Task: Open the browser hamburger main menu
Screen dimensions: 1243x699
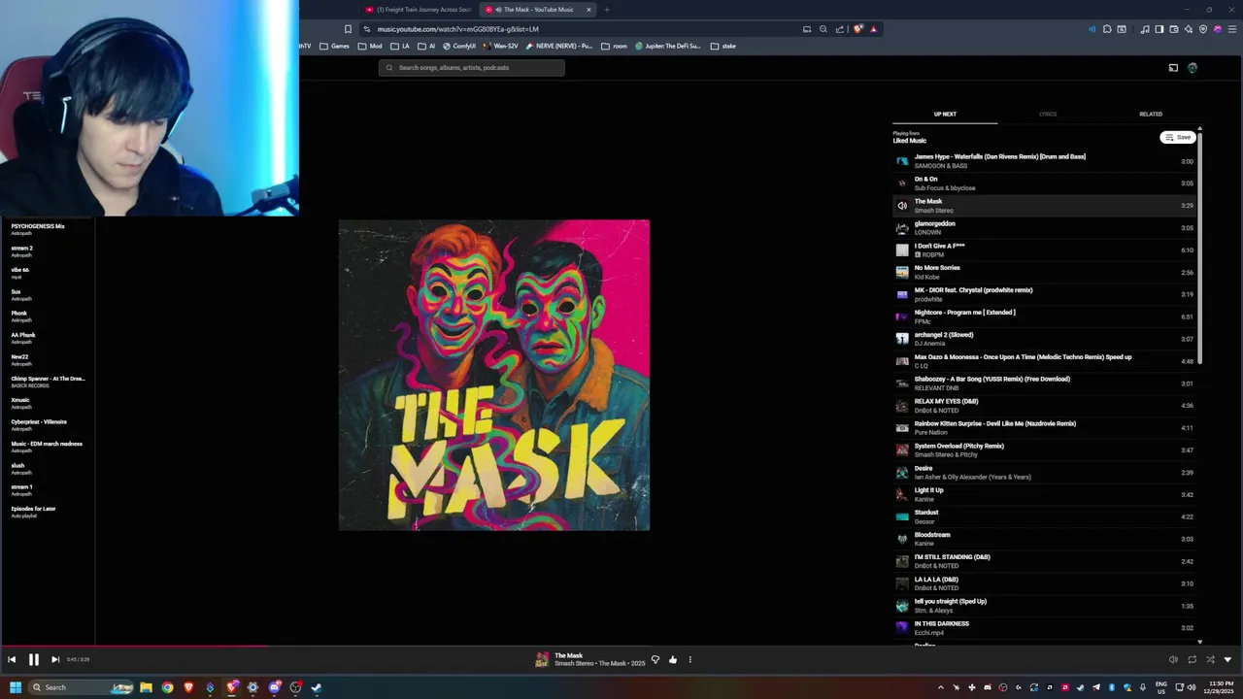Action: [x=1231, y=29]
